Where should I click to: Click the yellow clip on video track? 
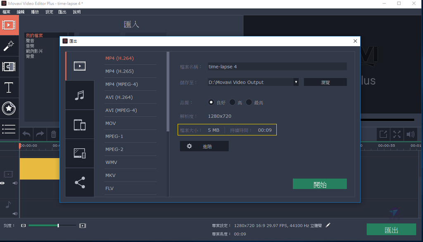40,169
